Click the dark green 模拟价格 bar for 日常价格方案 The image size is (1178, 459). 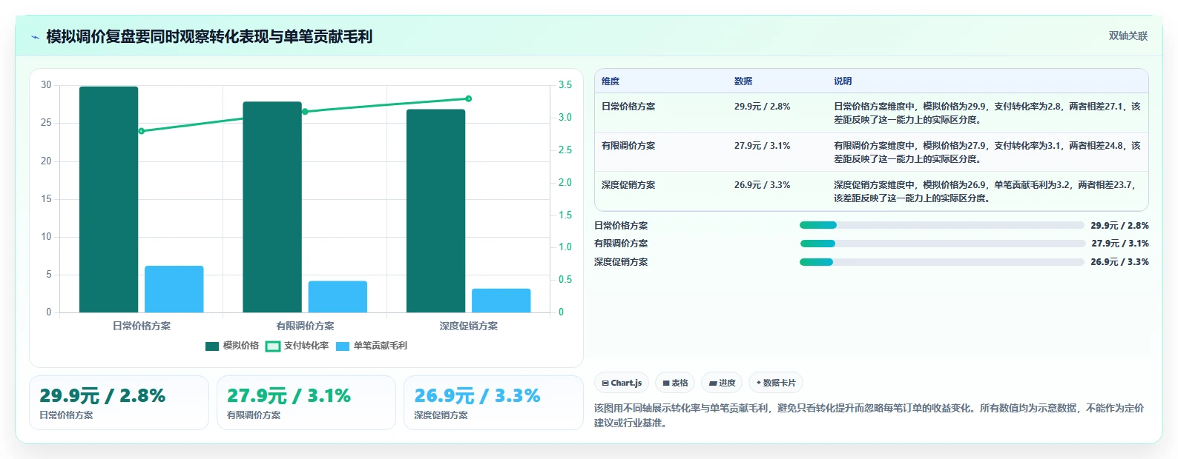click(109, 199)
